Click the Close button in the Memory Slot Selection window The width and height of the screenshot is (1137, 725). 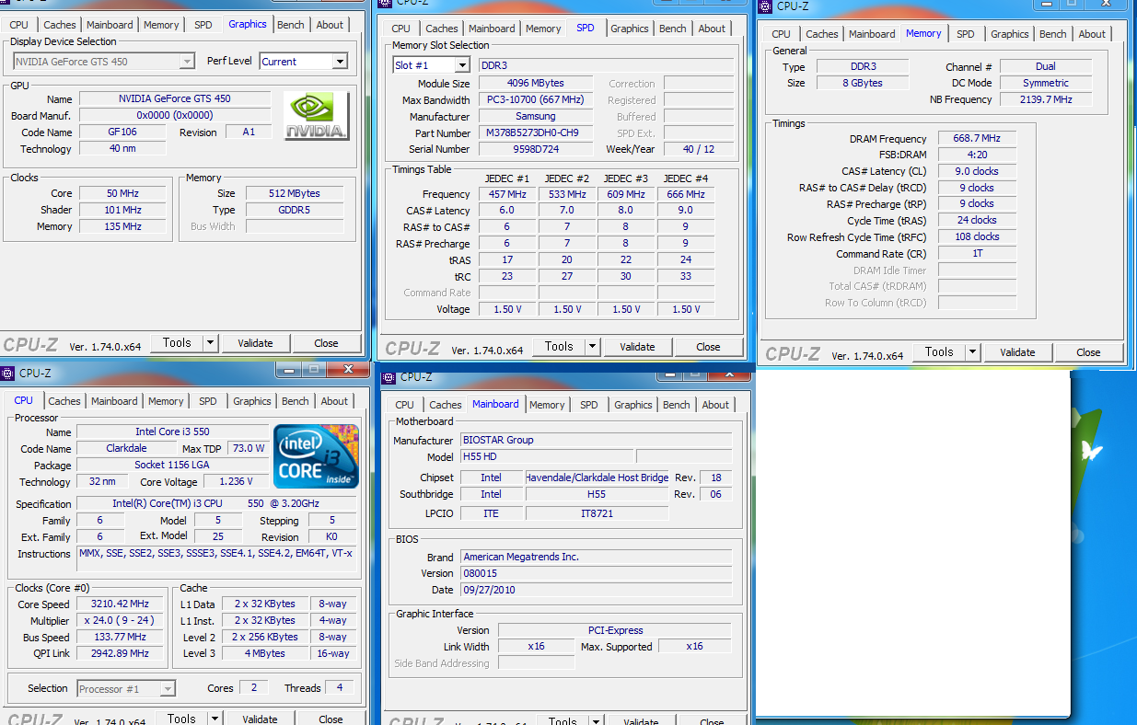(708, 347)
